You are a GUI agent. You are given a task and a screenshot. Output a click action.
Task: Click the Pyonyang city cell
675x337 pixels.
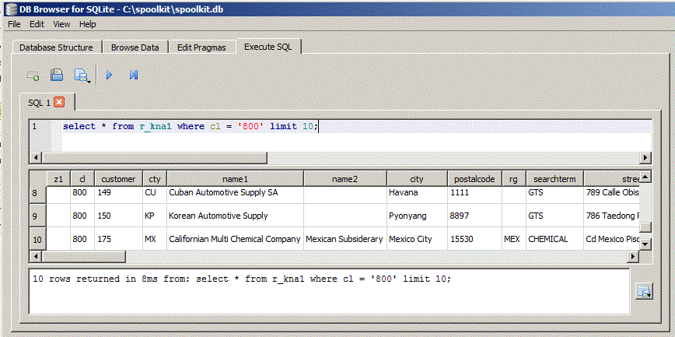[x=417, y=216]
